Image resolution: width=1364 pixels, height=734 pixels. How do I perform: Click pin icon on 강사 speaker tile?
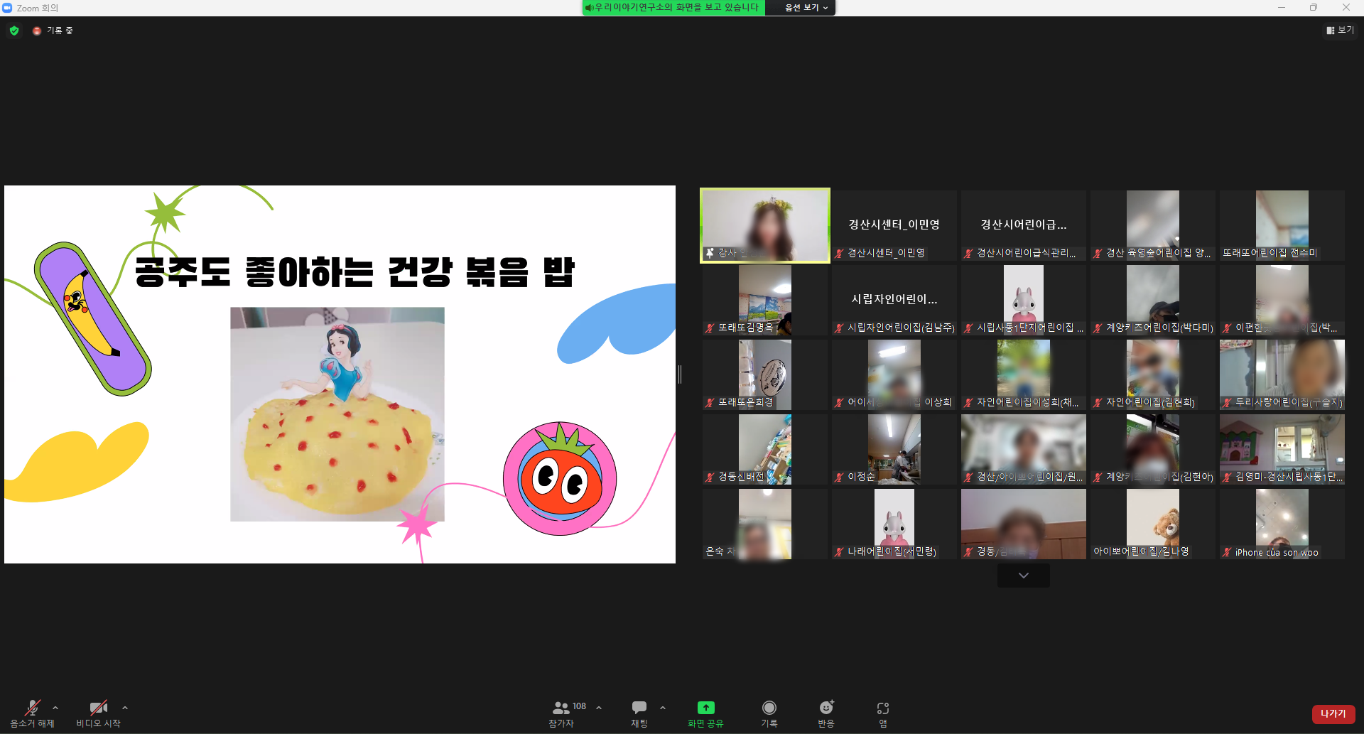710,253
